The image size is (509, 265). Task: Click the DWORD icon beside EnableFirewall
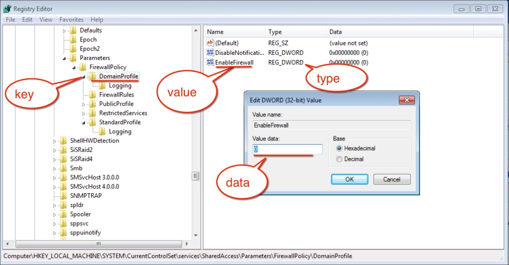[210, 63]
